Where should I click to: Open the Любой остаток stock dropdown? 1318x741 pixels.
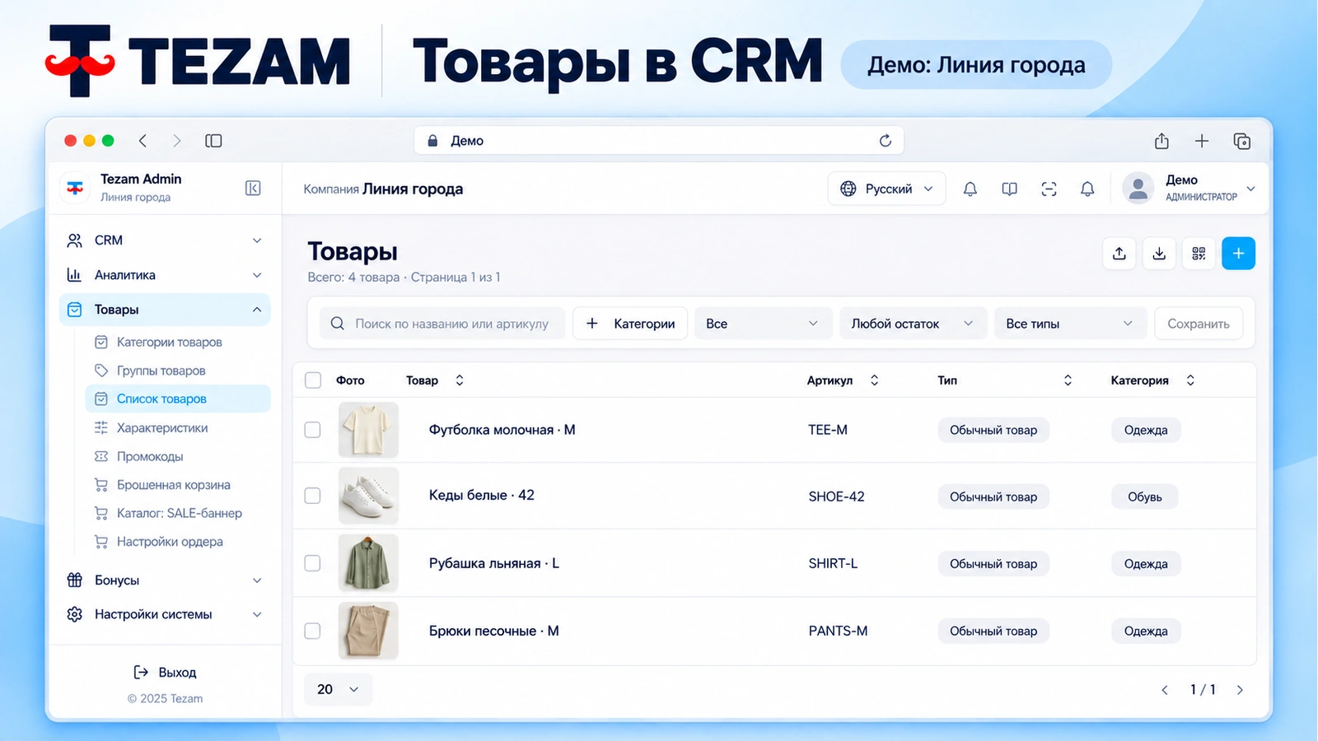click(x=913, y=324)
